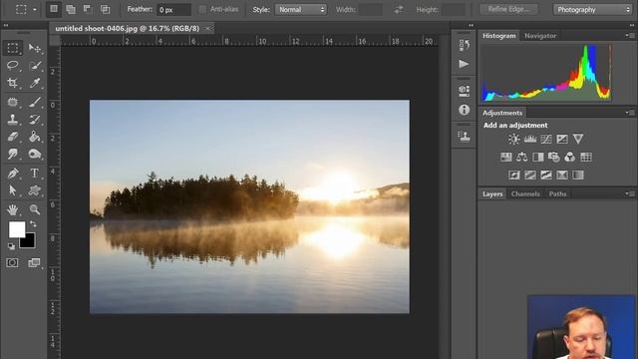Select the Move tool
The height and width of the screenshot is (359, 638).
[35, 48]
